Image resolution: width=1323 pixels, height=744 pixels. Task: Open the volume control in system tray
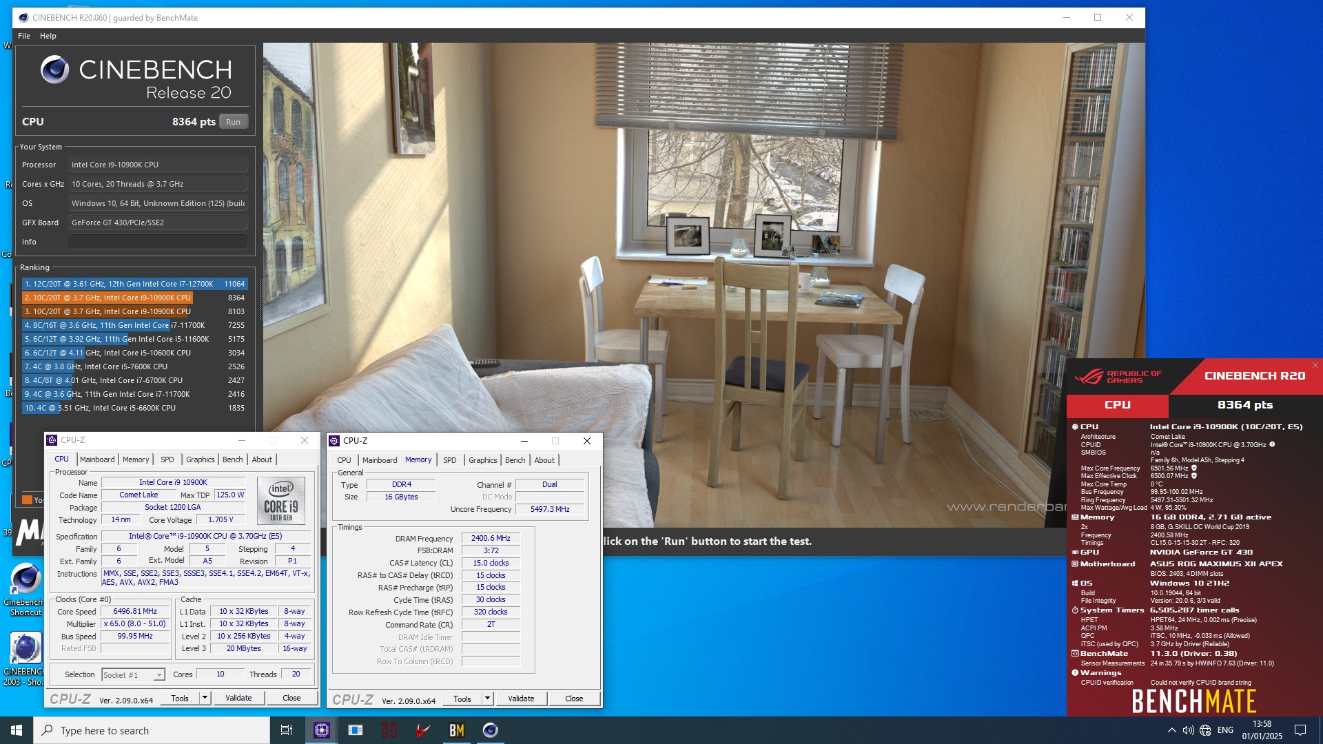point(1188,730)
